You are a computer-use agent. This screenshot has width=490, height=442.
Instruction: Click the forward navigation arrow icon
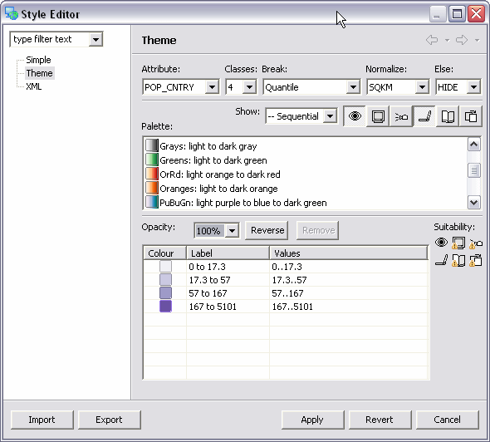(x=462, y=40)
